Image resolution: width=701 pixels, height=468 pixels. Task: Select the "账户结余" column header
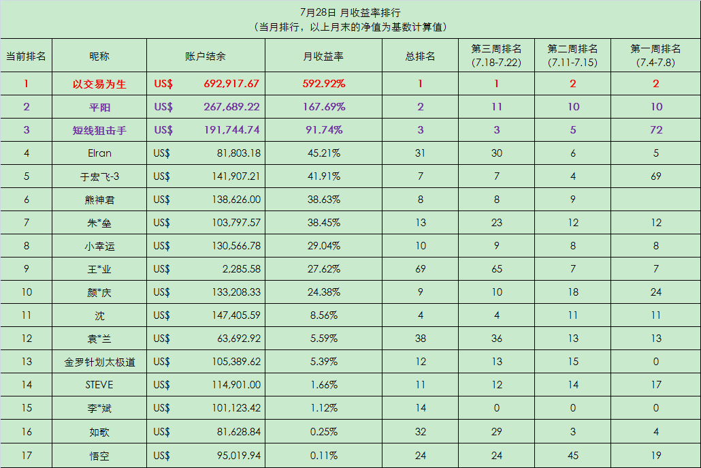point(206,57)
